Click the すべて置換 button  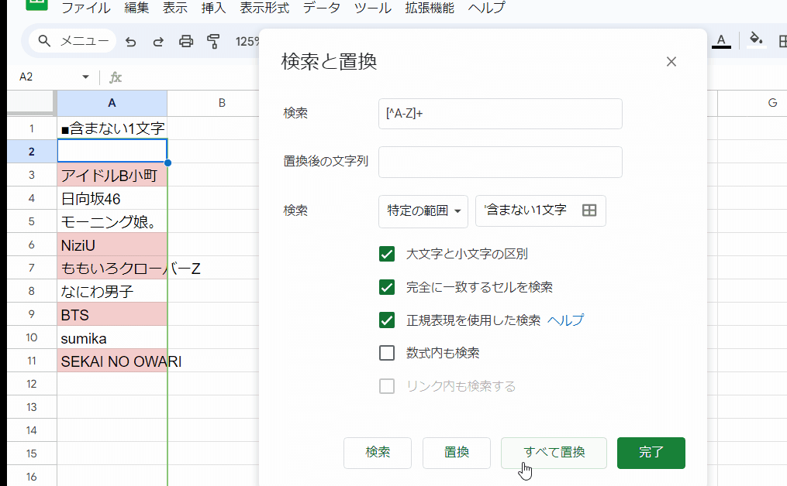554,453
